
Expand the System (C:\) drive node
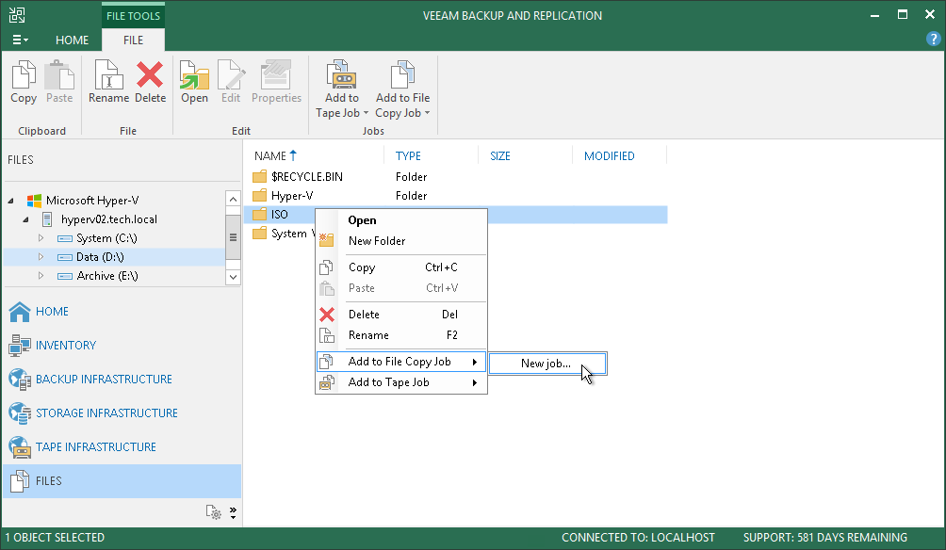pos(41,238)
